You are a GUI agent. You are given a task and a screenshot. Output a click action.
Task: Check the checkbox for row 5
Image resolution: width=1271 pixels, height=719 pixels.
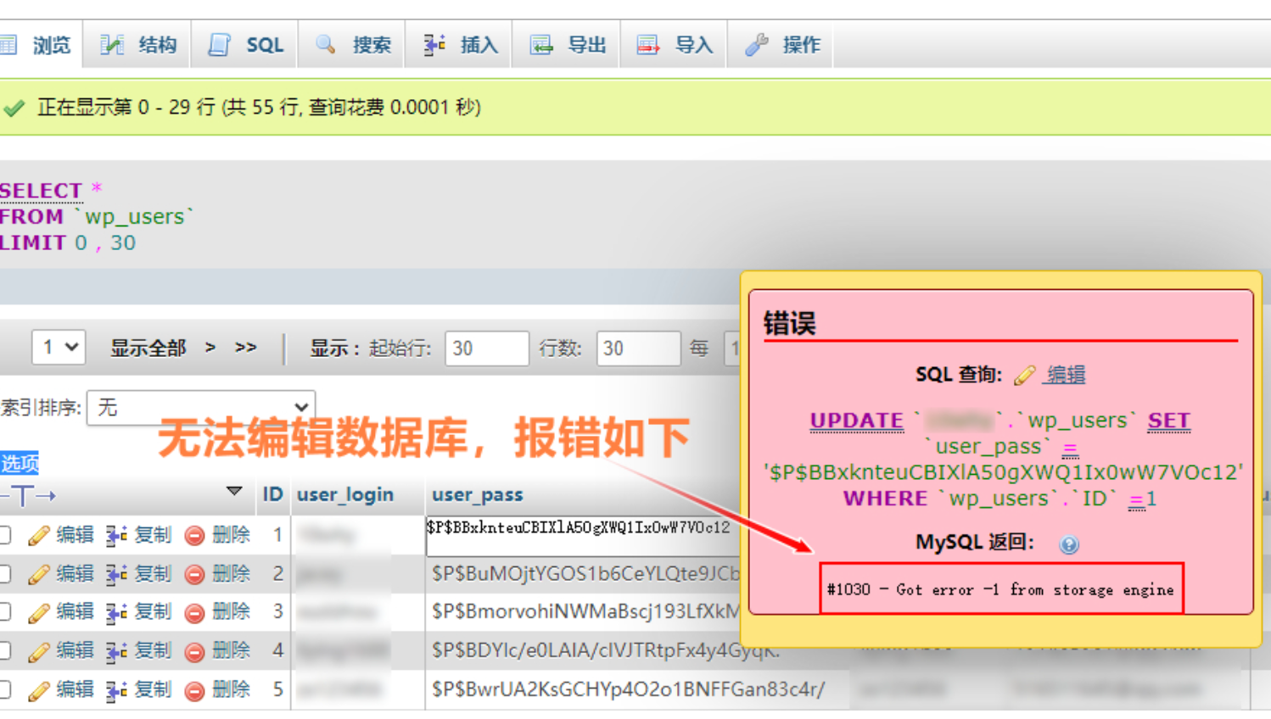(5, 690)
